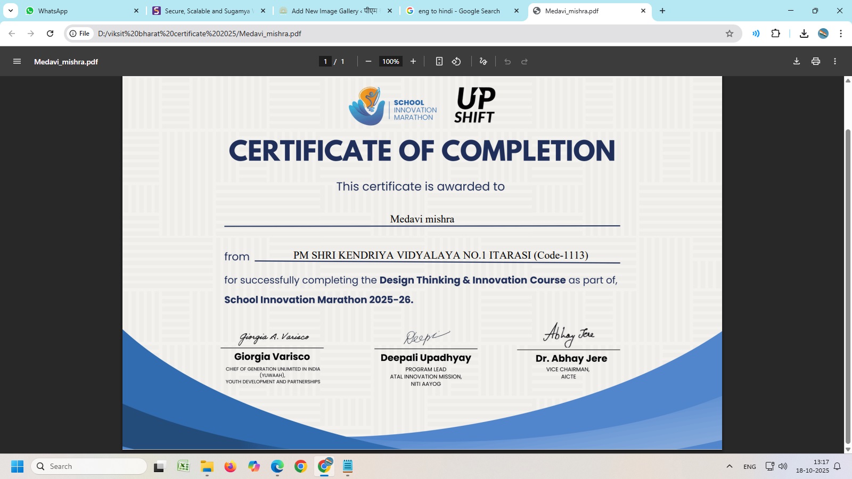This screenshot has width=852, height=479.
Task: Zoom out the PDF document
Action: (368, 62)
